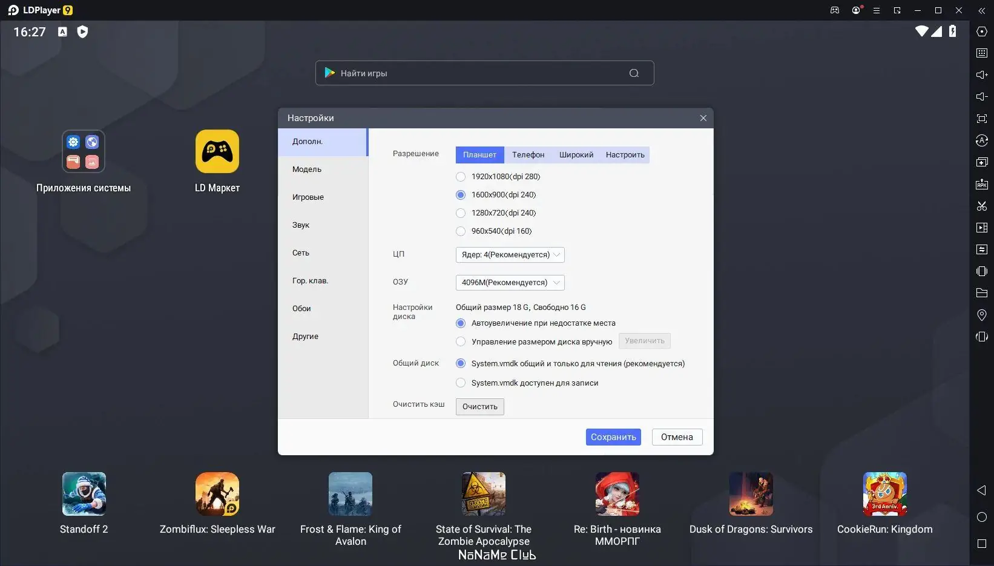Take a screenshot with scissors icon
Screen dimensions: 994x566
[x=982, y=206]
